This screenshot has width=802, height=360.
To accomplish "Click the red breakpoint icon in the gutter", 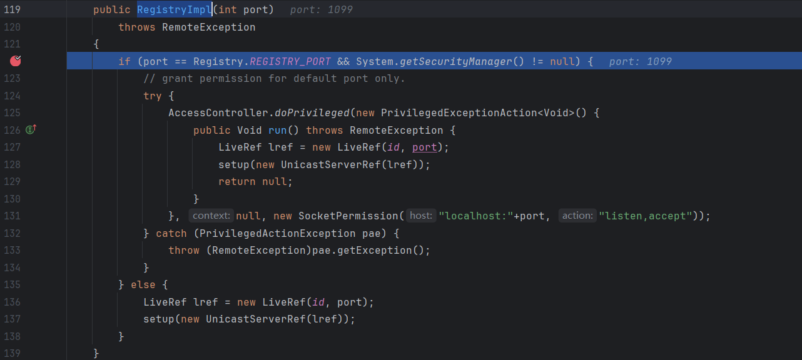I will pos(16,61).
